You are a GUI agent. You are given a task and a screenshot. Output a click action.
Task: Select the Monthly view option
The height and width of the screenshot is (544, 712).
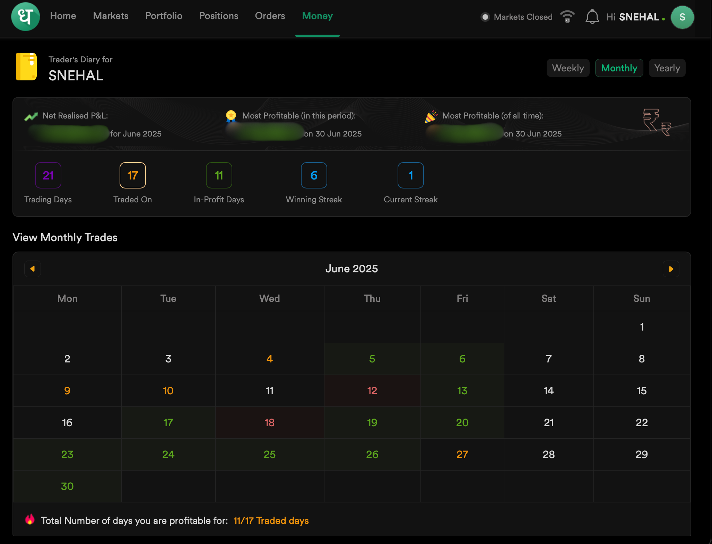[619, 68]
